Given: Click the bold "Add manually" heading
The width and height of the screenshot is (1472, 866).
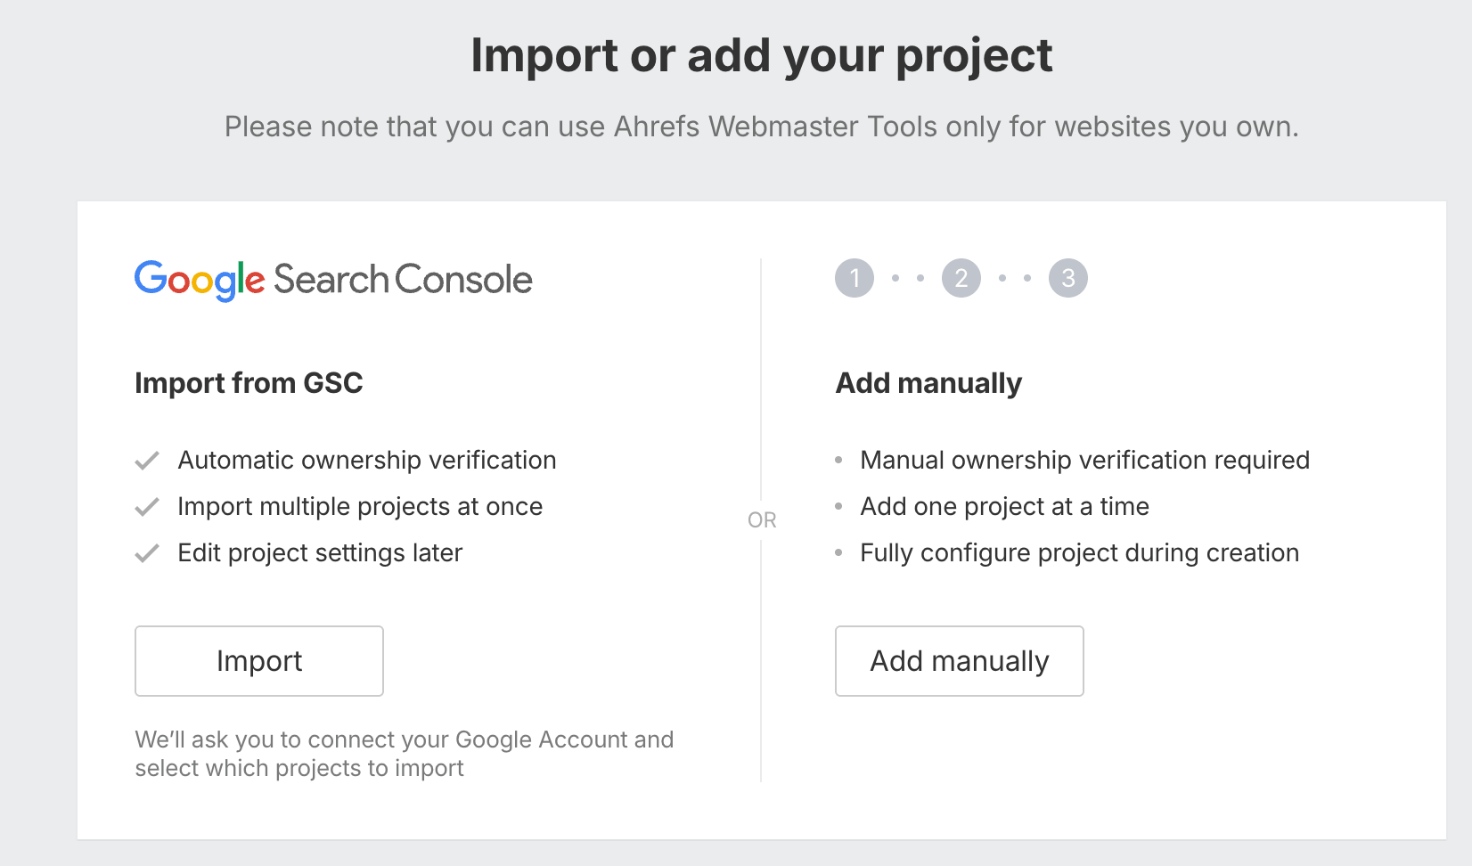Looking at the screenshot, I should tap(928, 383).
